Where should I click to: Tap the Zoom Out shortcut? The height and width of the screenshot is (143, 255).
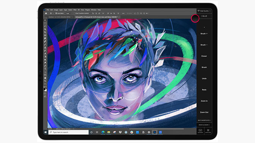tap(204, 112)
